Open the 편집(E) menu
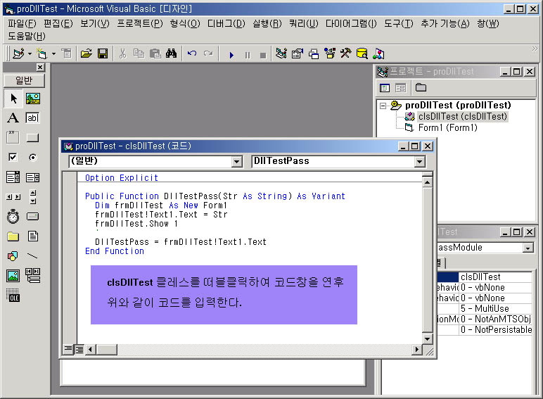 click(x=58, y=23)
